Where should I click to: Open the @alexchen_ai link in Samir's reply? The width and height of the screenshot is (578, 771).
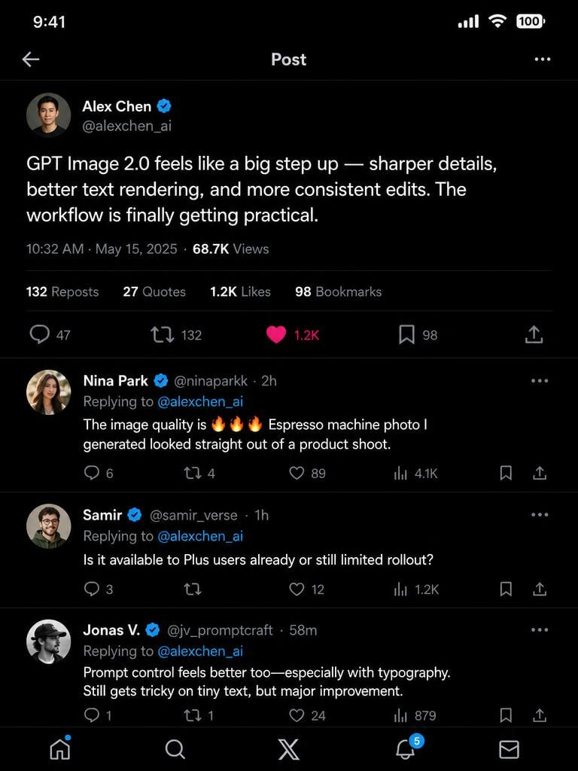200,536
